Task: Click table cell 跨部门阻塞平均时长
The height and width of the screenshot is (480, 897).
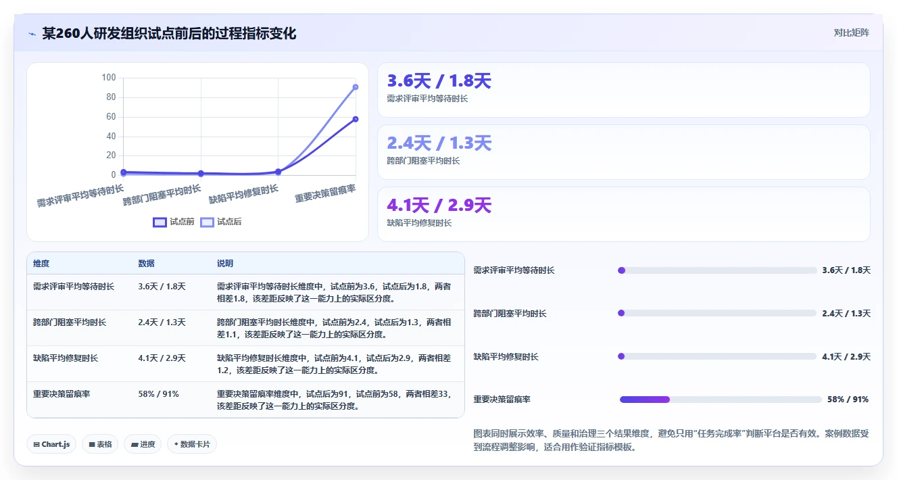Action: [70, 322]
